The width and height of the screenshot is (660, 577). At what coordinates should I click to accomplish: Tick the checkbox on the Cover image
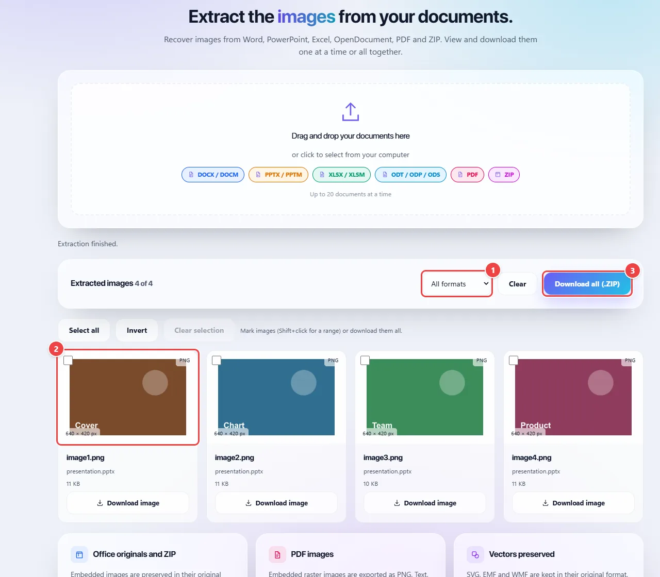click(68, 361)
